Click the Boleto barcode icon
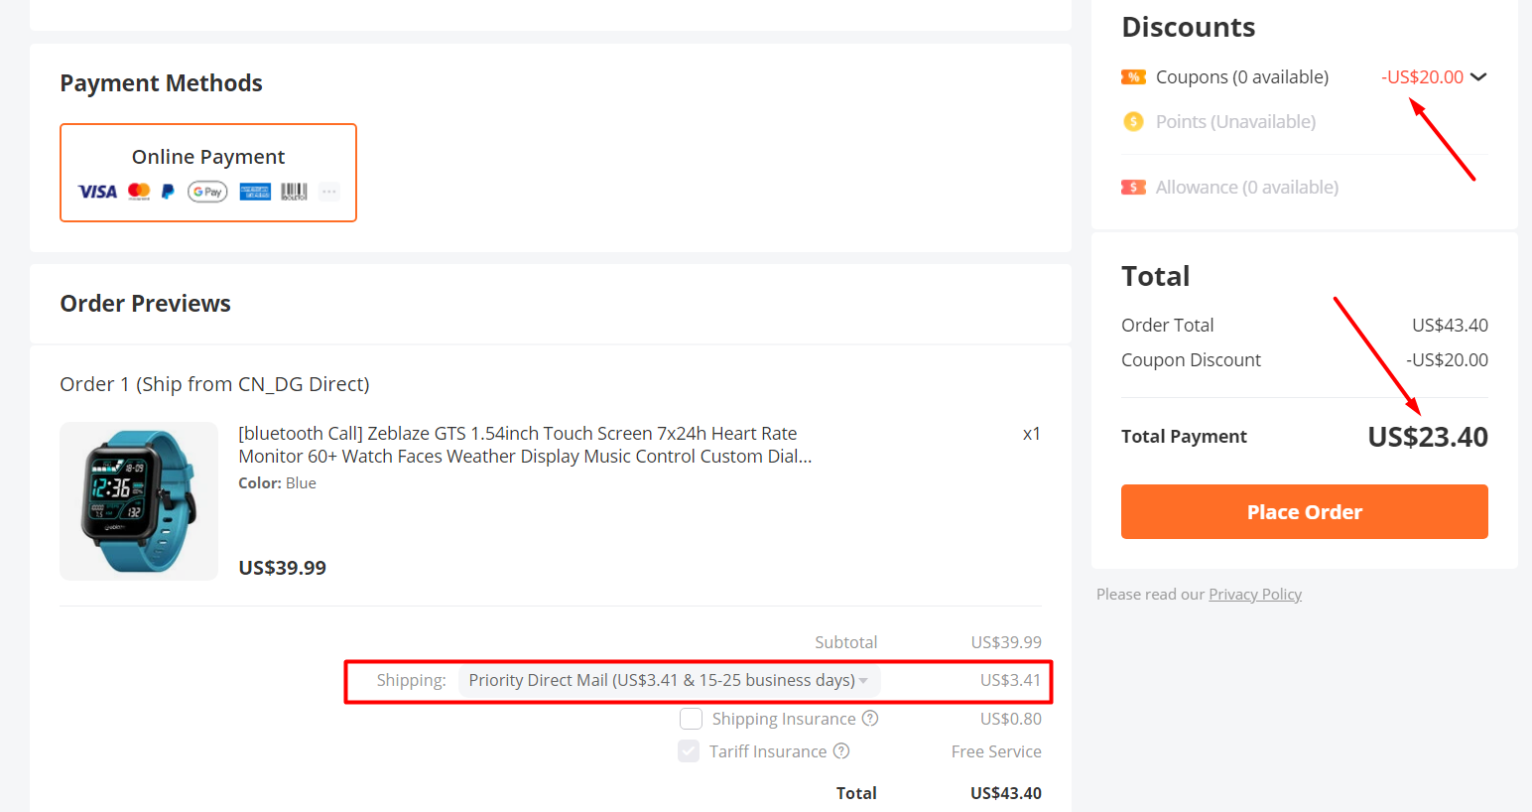1532x812 pixels. click(x=294, y=192)
